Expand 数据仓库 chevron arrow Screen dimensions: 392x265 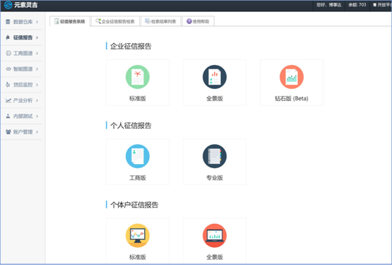(x=37, y=22)
